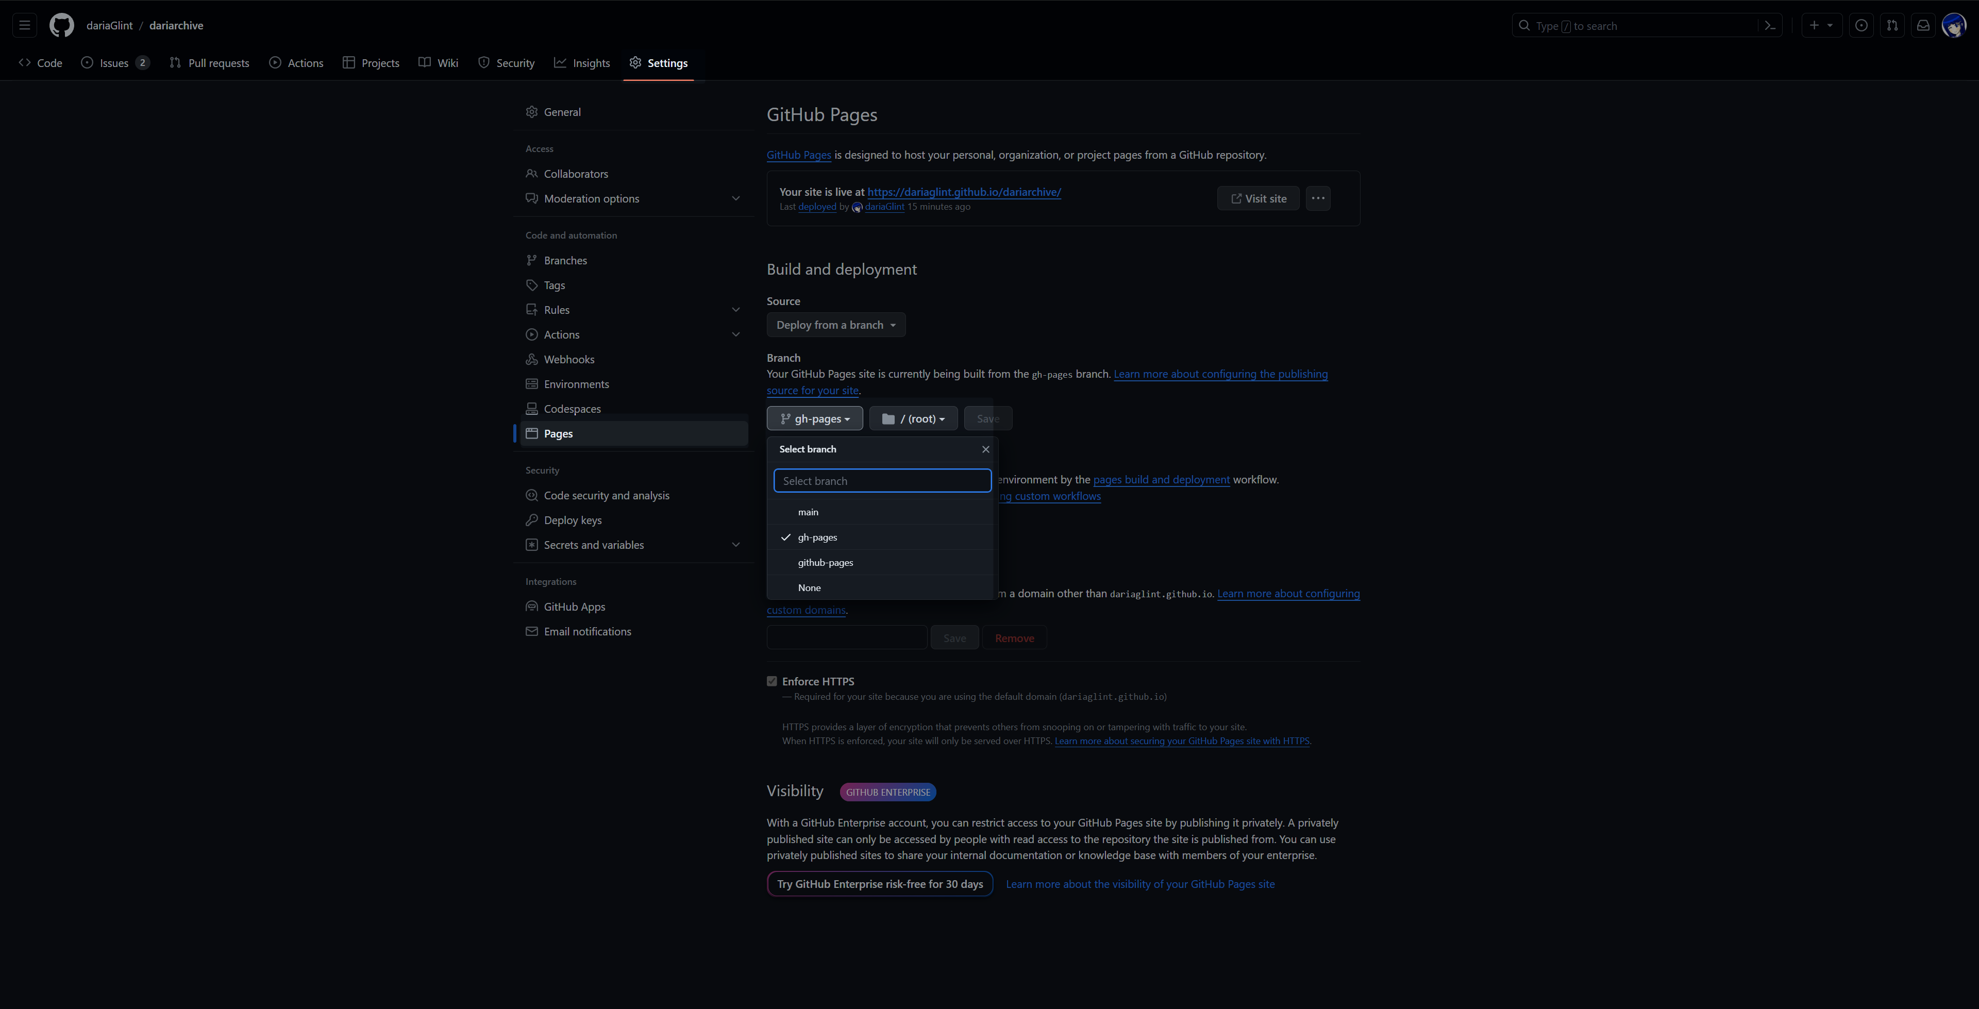Open the hamburger navigation menu
1979x1009 pixels.
pos(25,25)
